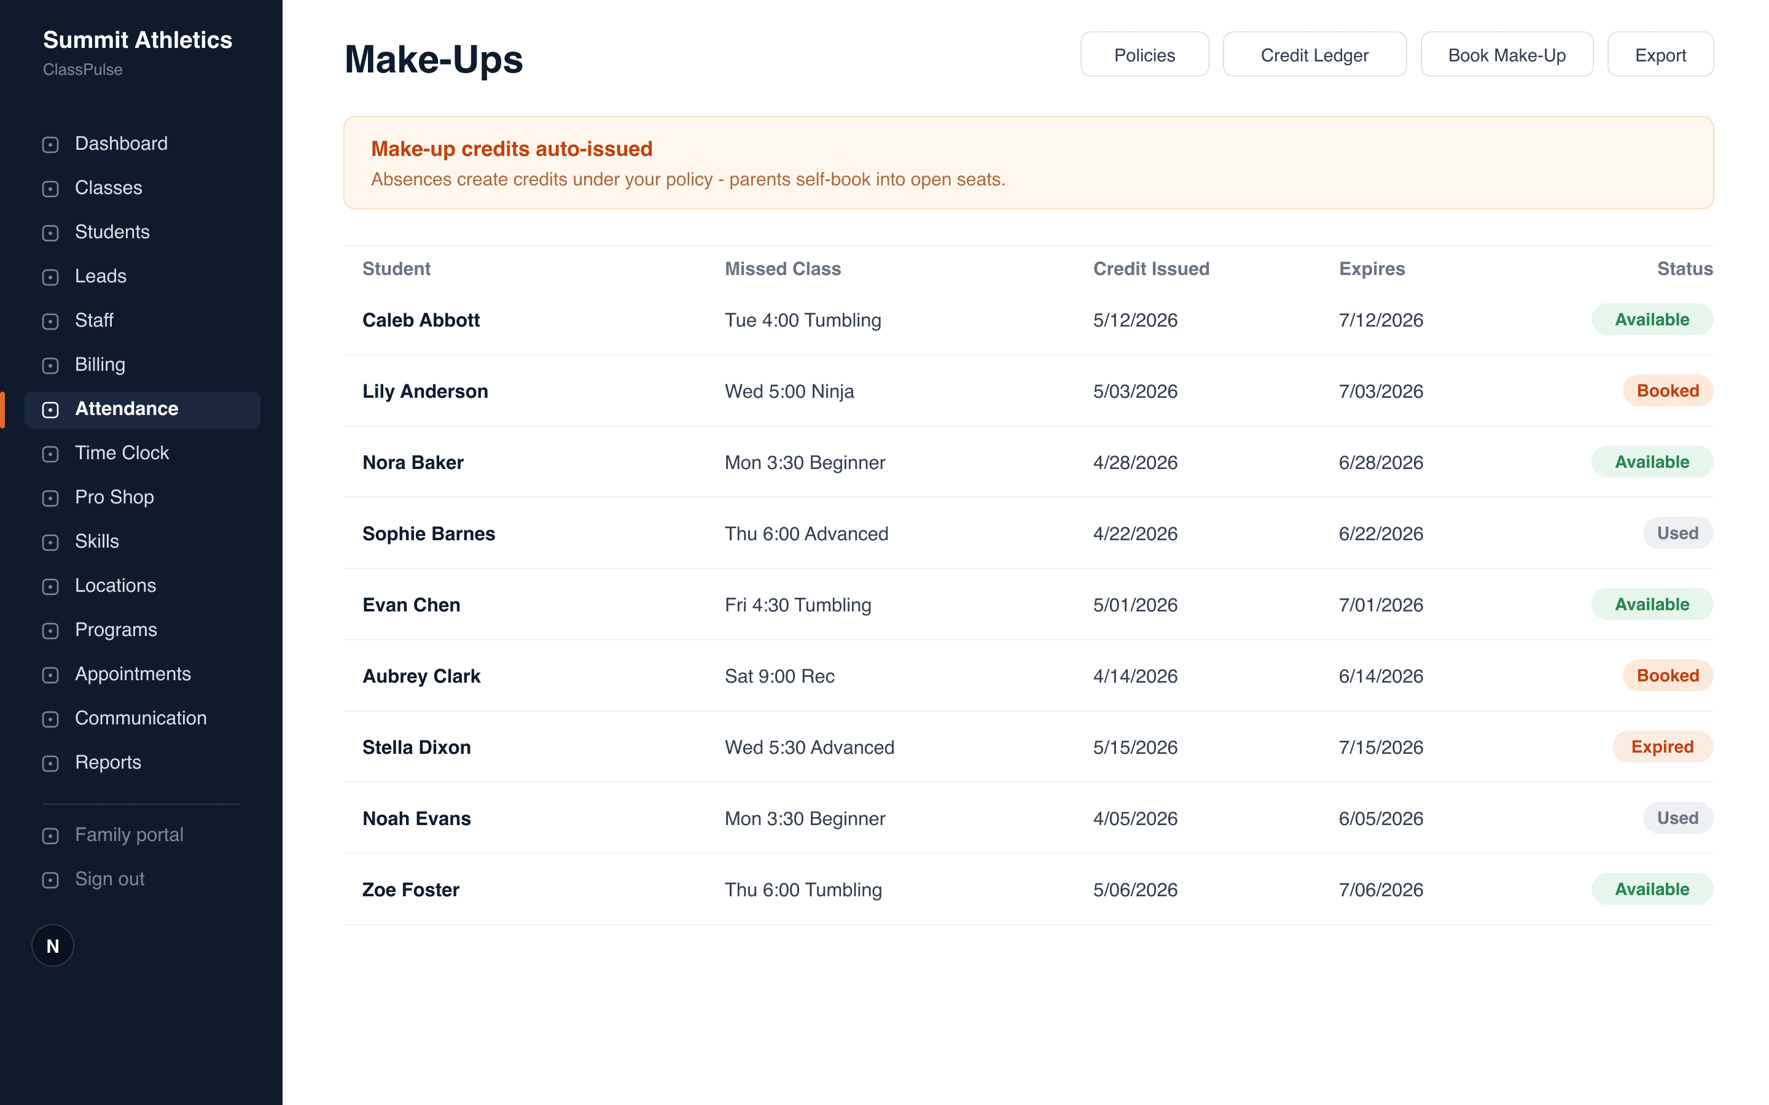Click Aubrey Clark's Booked status badge
The width and height of the screenshot is (1769, 1105).
1668,675
